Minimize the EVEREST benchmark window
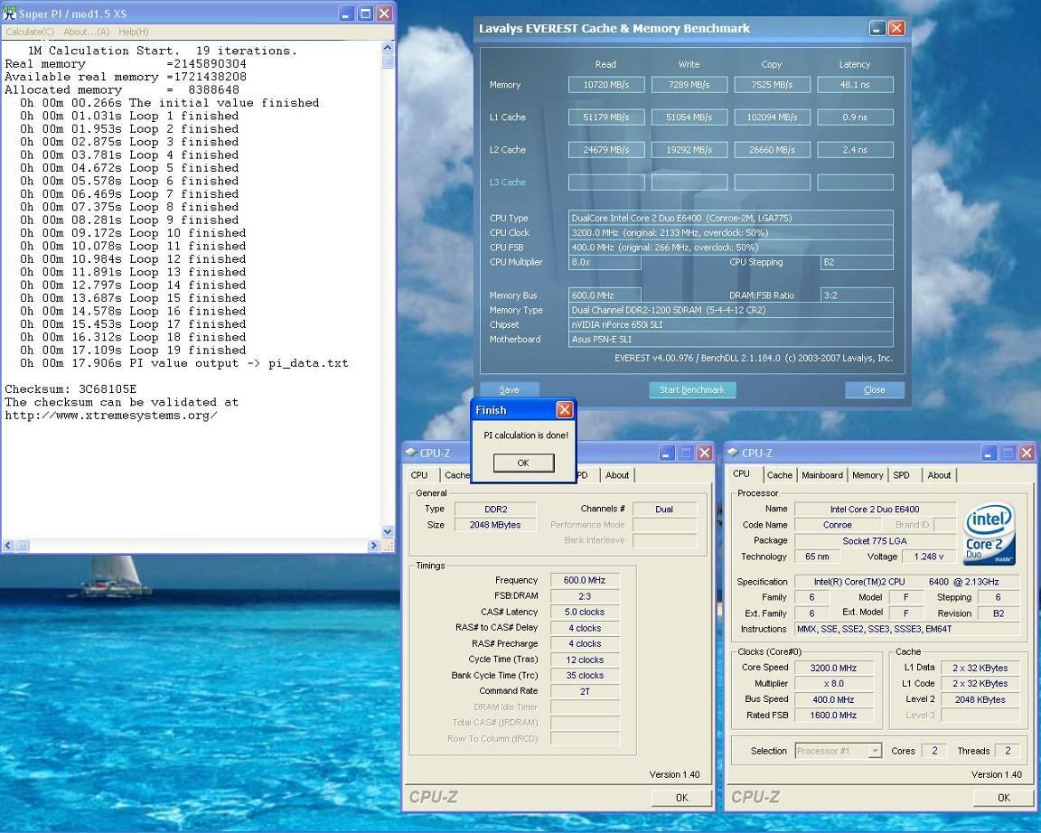This screenshot has width=1041, height=833. click(877, 28)
